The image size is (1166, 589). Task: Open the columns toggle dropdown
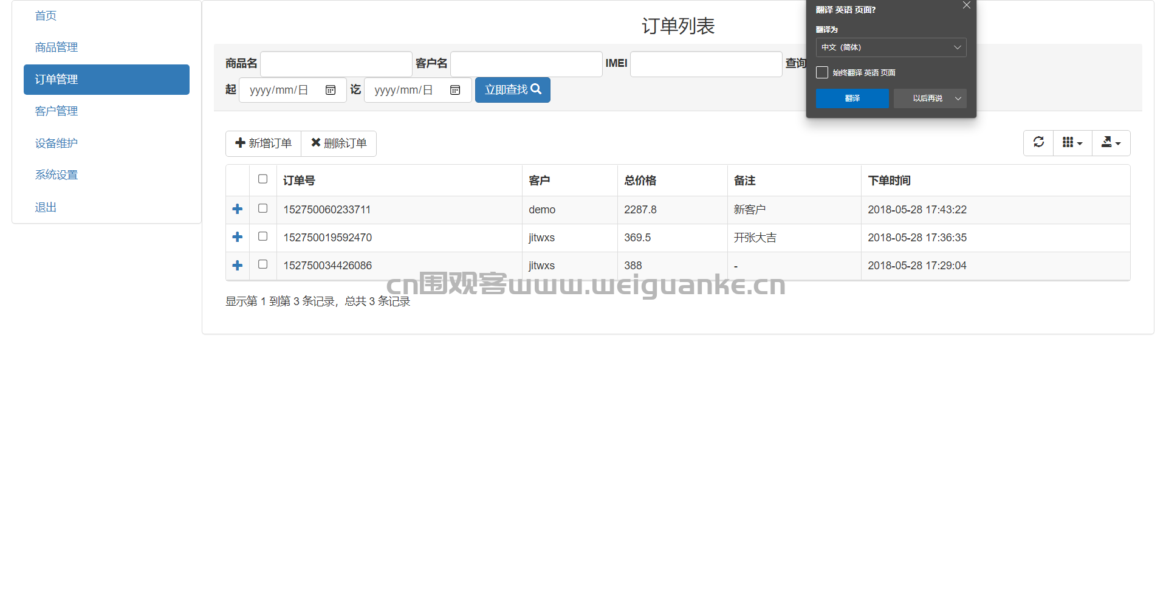1072,143
